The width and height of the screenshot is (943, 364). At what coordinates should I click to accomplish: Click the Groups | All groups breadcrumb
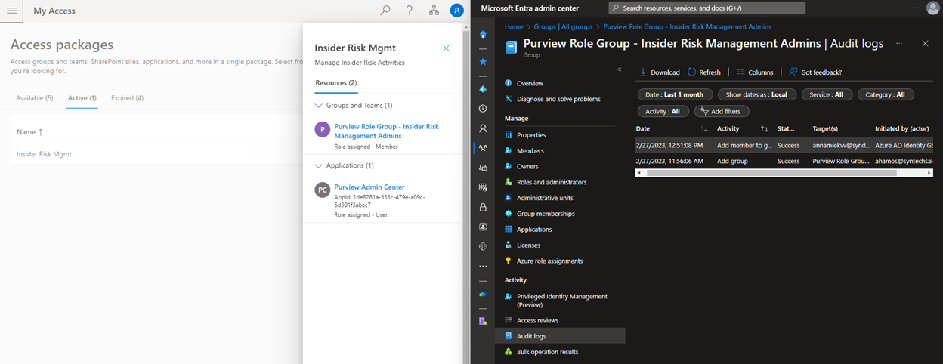pyautogui.click(x=563, y=26)
